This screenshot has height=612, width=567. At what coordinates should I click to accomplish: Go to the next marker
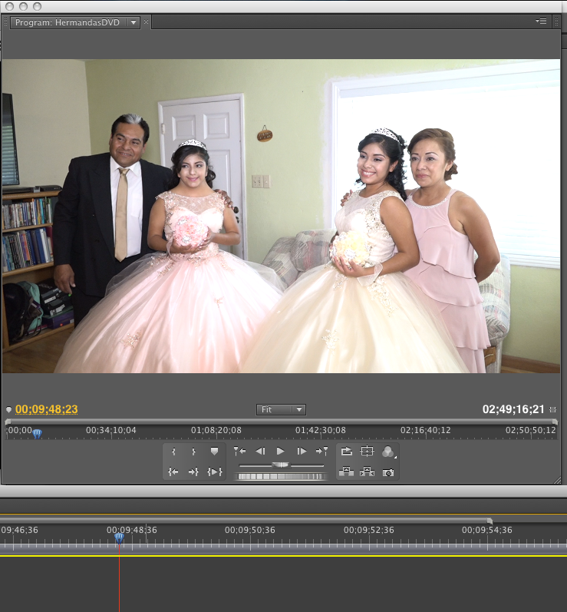point(321,452)
